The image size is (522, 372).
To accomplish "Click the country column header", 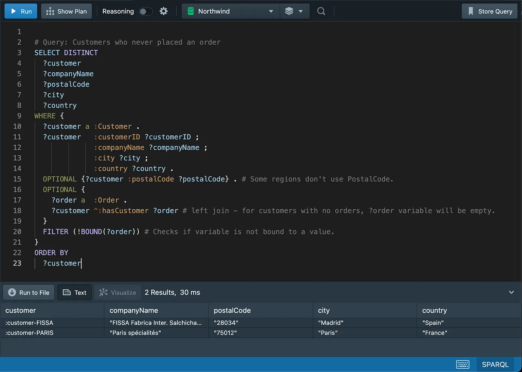I will click(x=469, y=310).
